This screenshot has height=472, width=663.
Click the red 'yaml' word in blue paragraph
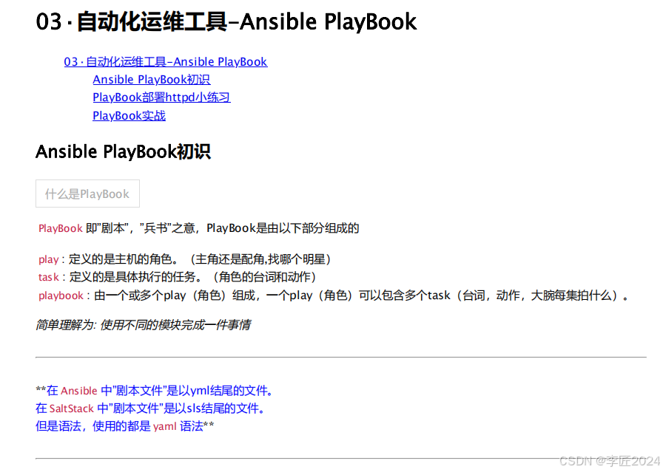tap(165, 426)
